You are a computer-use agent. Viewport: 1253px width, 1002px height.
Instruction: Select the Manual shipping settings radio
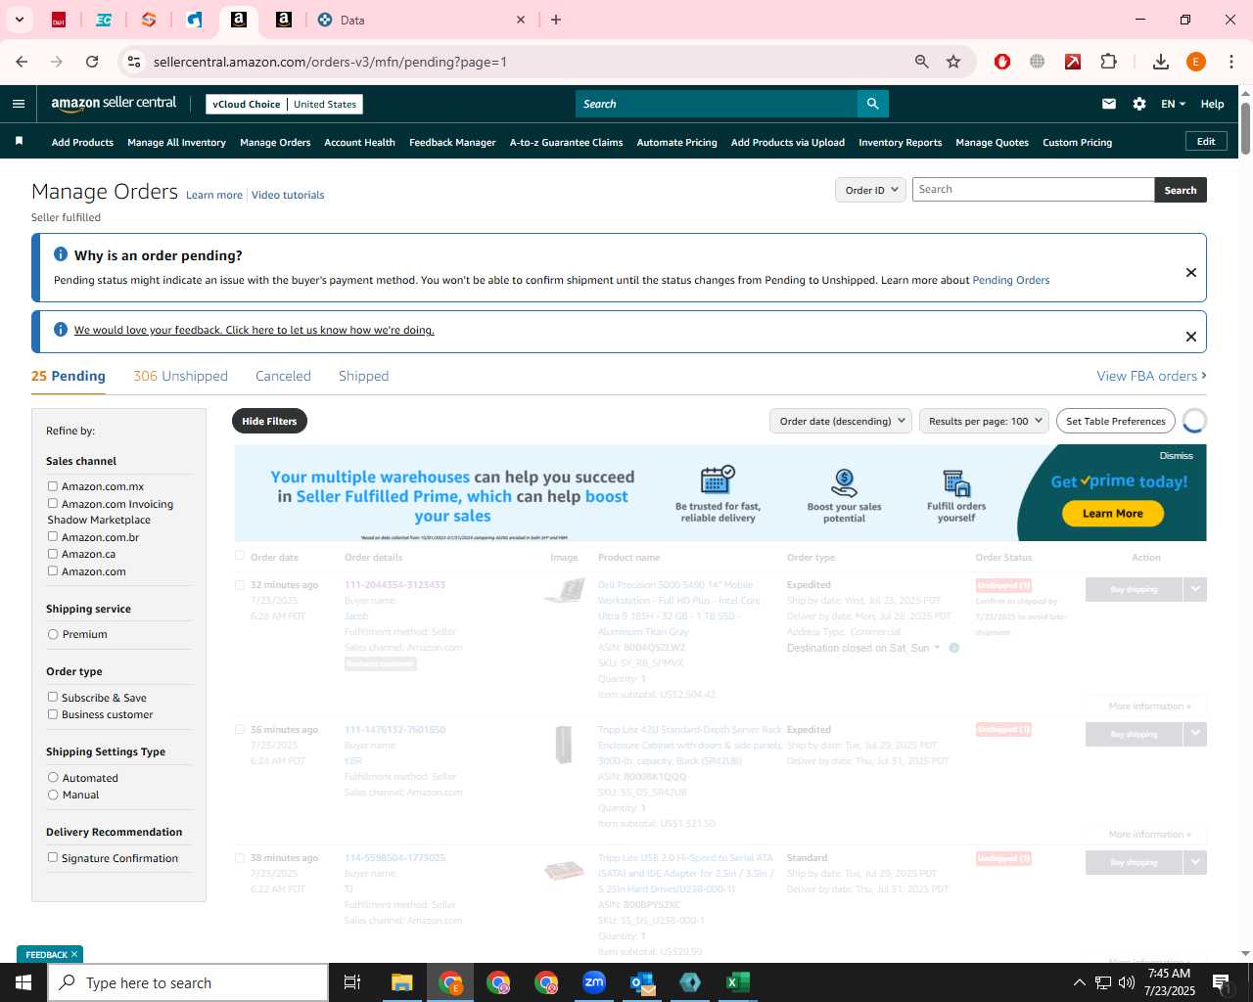pos(53,795)
